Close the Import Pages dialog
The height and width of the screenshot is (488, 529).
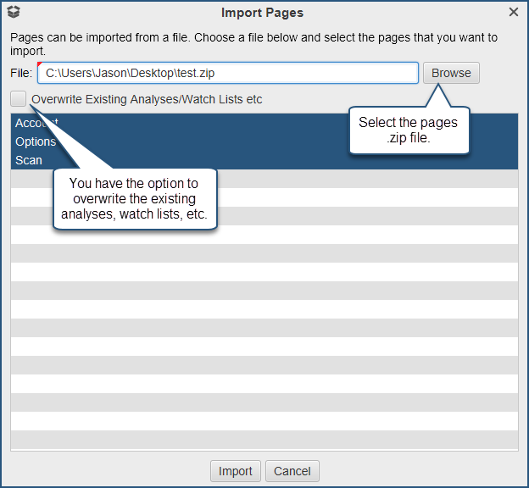(x=513, y=13)
